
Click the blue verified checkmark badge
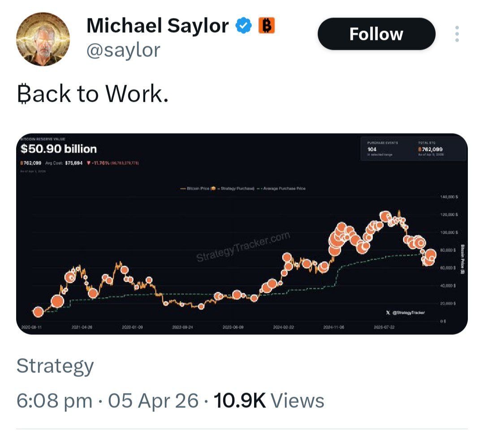[244, 26]
